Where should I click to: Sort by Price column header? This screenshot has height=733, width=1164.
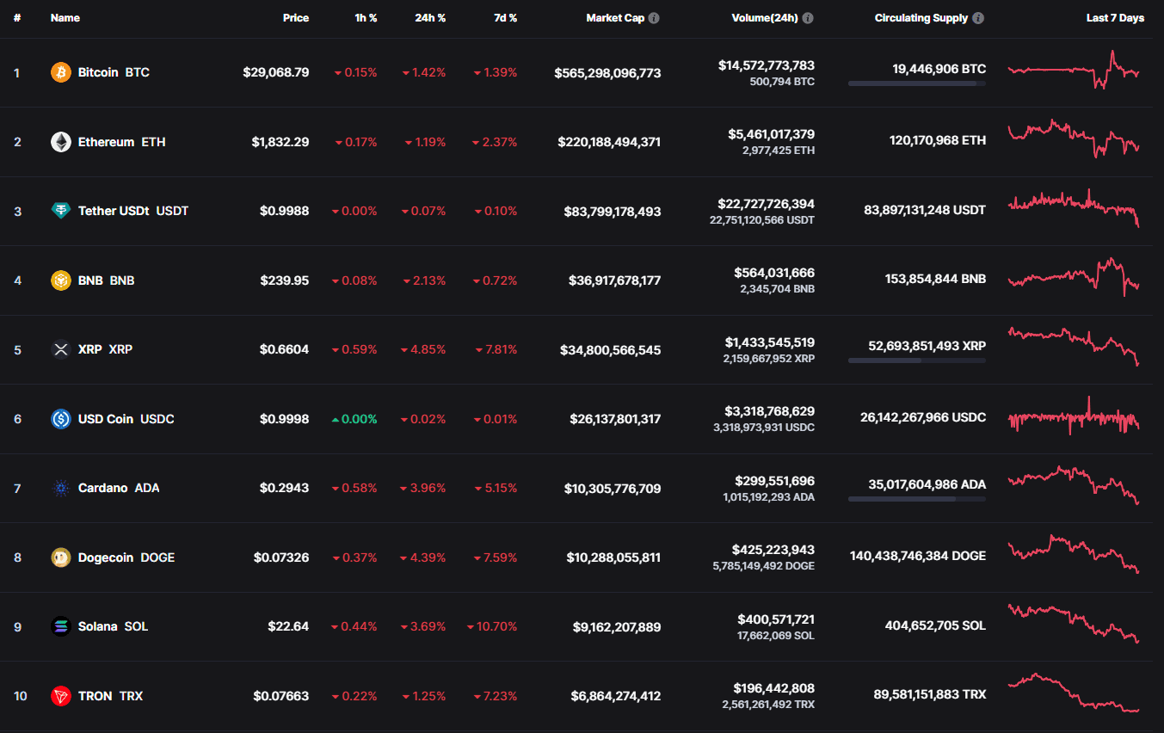click(295, 18)
